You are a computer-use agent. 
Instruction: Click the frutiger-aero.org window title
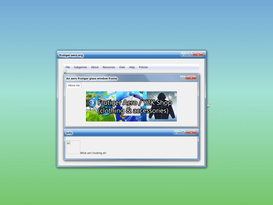[x=71, y=55]
